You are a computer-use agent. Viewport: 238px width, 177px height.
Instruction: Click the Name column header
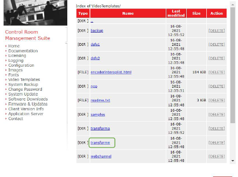coord(128,13)
